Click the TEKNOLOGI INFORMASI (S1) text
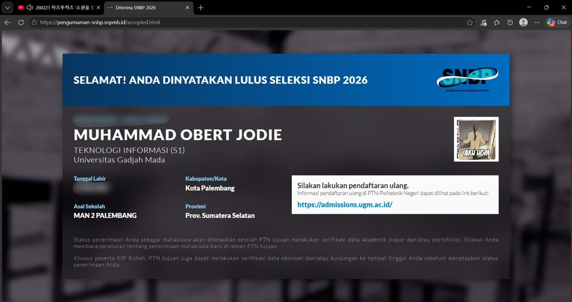This screenshot has height=302, width=572. (129, 150)
